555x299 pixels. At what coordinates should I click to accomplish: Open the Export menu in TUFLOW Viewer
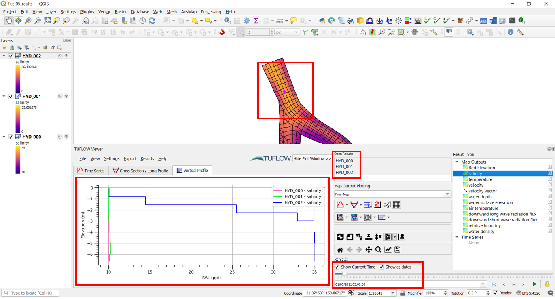pos(130,158)
